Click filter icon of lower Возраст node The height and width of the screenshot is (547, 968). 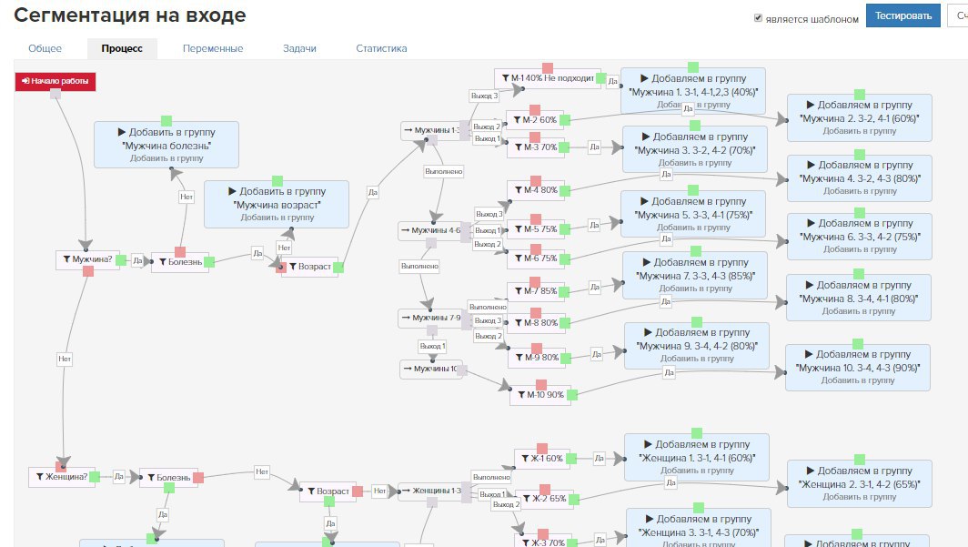(311, 491)
